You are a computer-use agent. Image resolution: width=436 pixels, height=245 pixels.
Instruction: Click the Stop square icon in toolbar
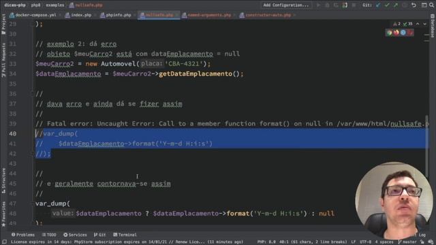pos(354,5)
